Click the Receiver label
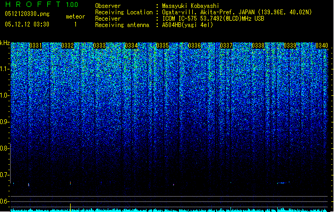The height and width of the screenshot is (212, 334). (108, 19)
